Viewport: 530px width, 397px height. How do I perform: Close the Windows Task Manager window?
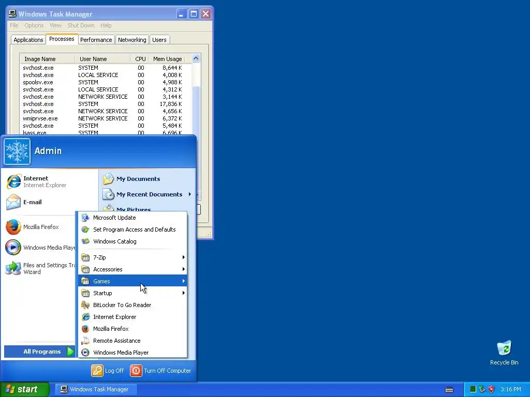click(205, 14)
